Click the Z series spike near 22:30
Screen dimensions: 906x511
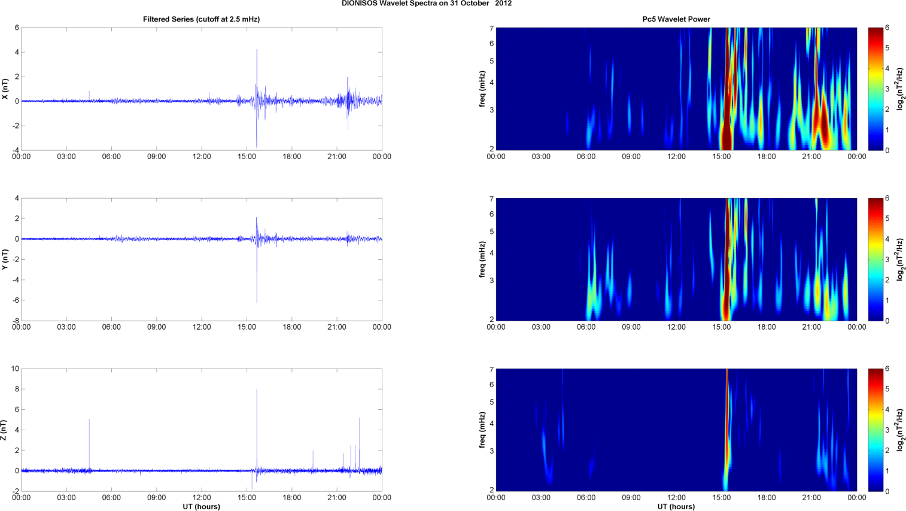(359, 444)
